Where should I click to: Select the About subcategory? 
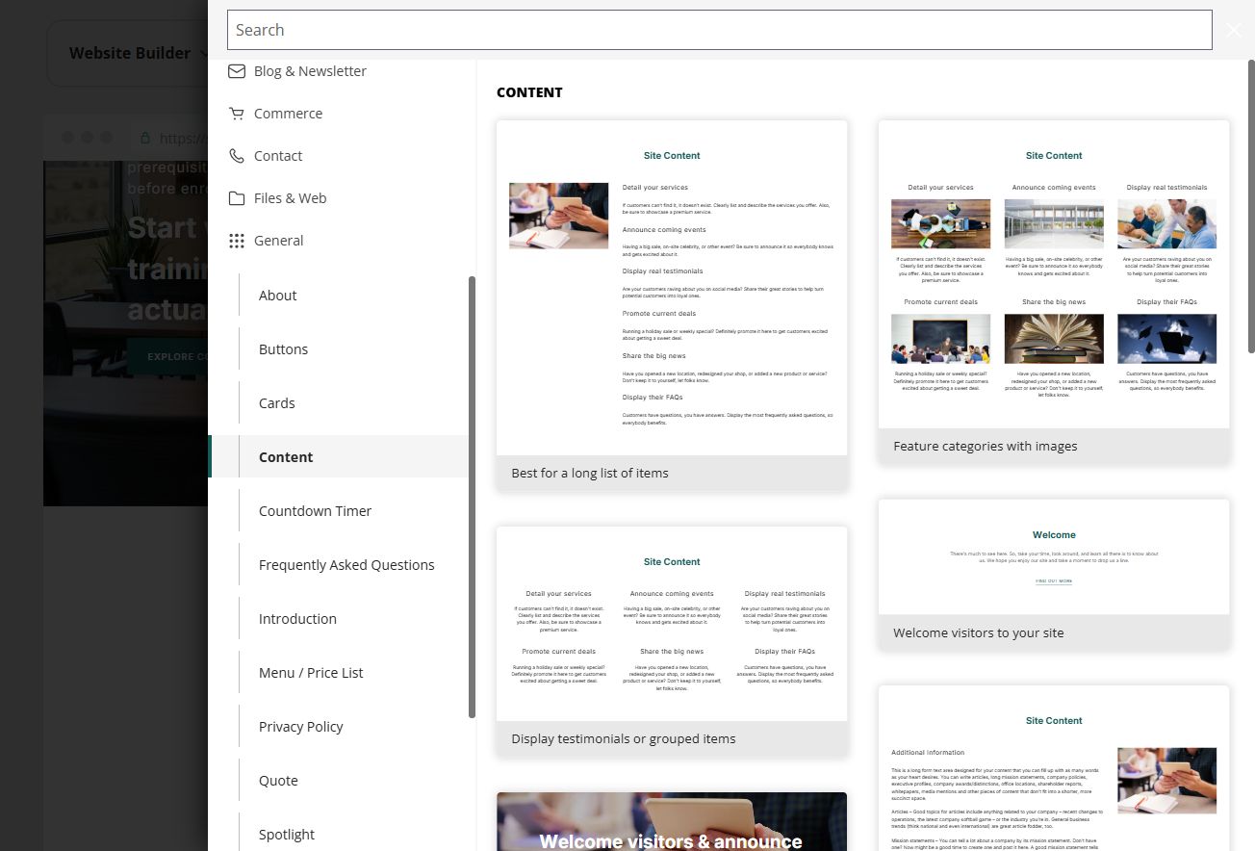[x=338, y=296]
